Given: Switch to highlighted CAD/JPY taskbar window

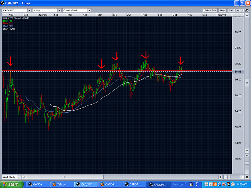Looking at the screenshot, I should click(x=86, y=184).
